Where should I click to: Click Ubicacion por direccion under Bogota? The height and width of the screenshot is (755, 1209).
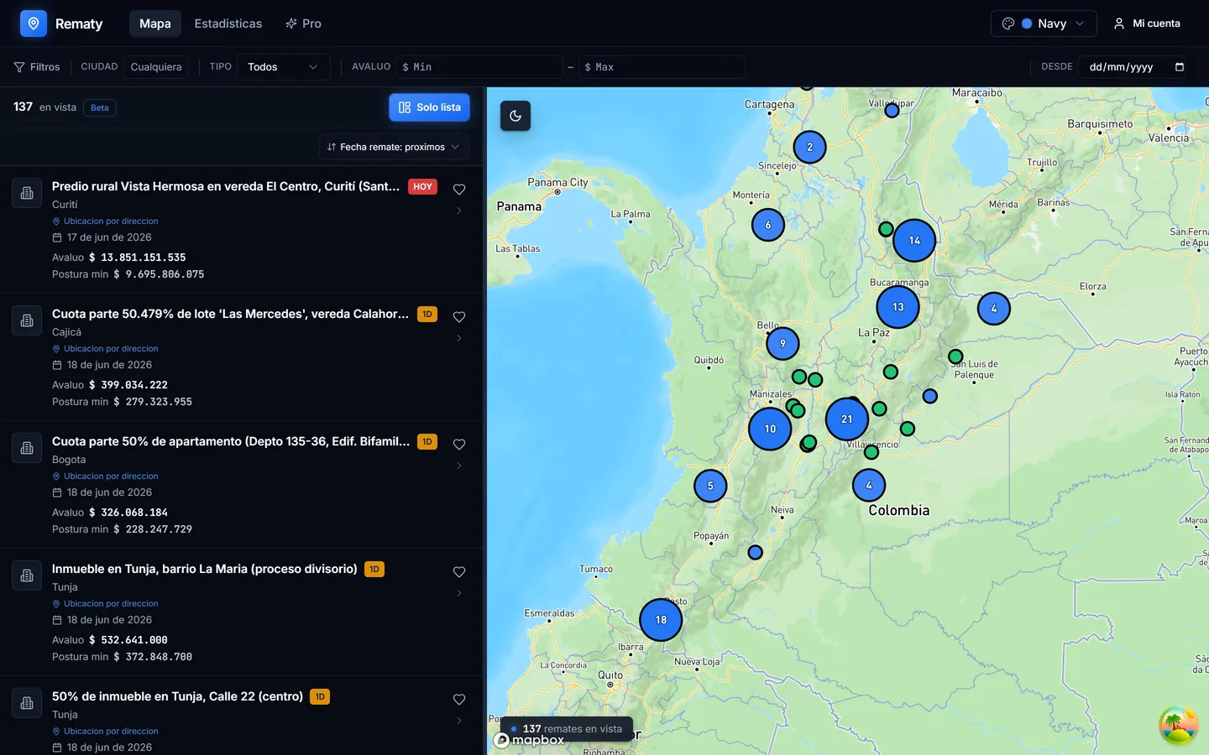coord(105,476)
